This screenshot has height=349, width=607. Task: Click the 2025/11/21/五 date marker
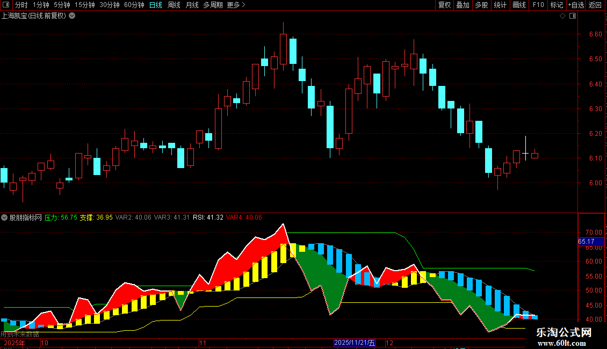[355, 343]
